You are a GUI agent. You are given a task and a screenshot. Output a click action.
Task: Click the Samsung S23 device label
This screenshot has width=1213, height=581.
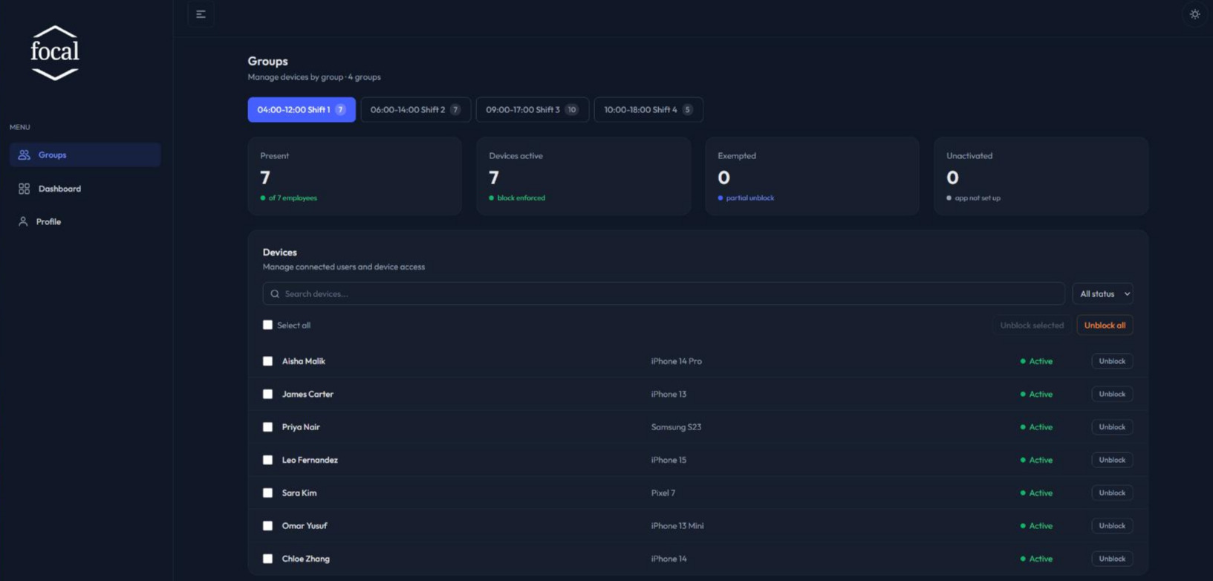(676, 427)
